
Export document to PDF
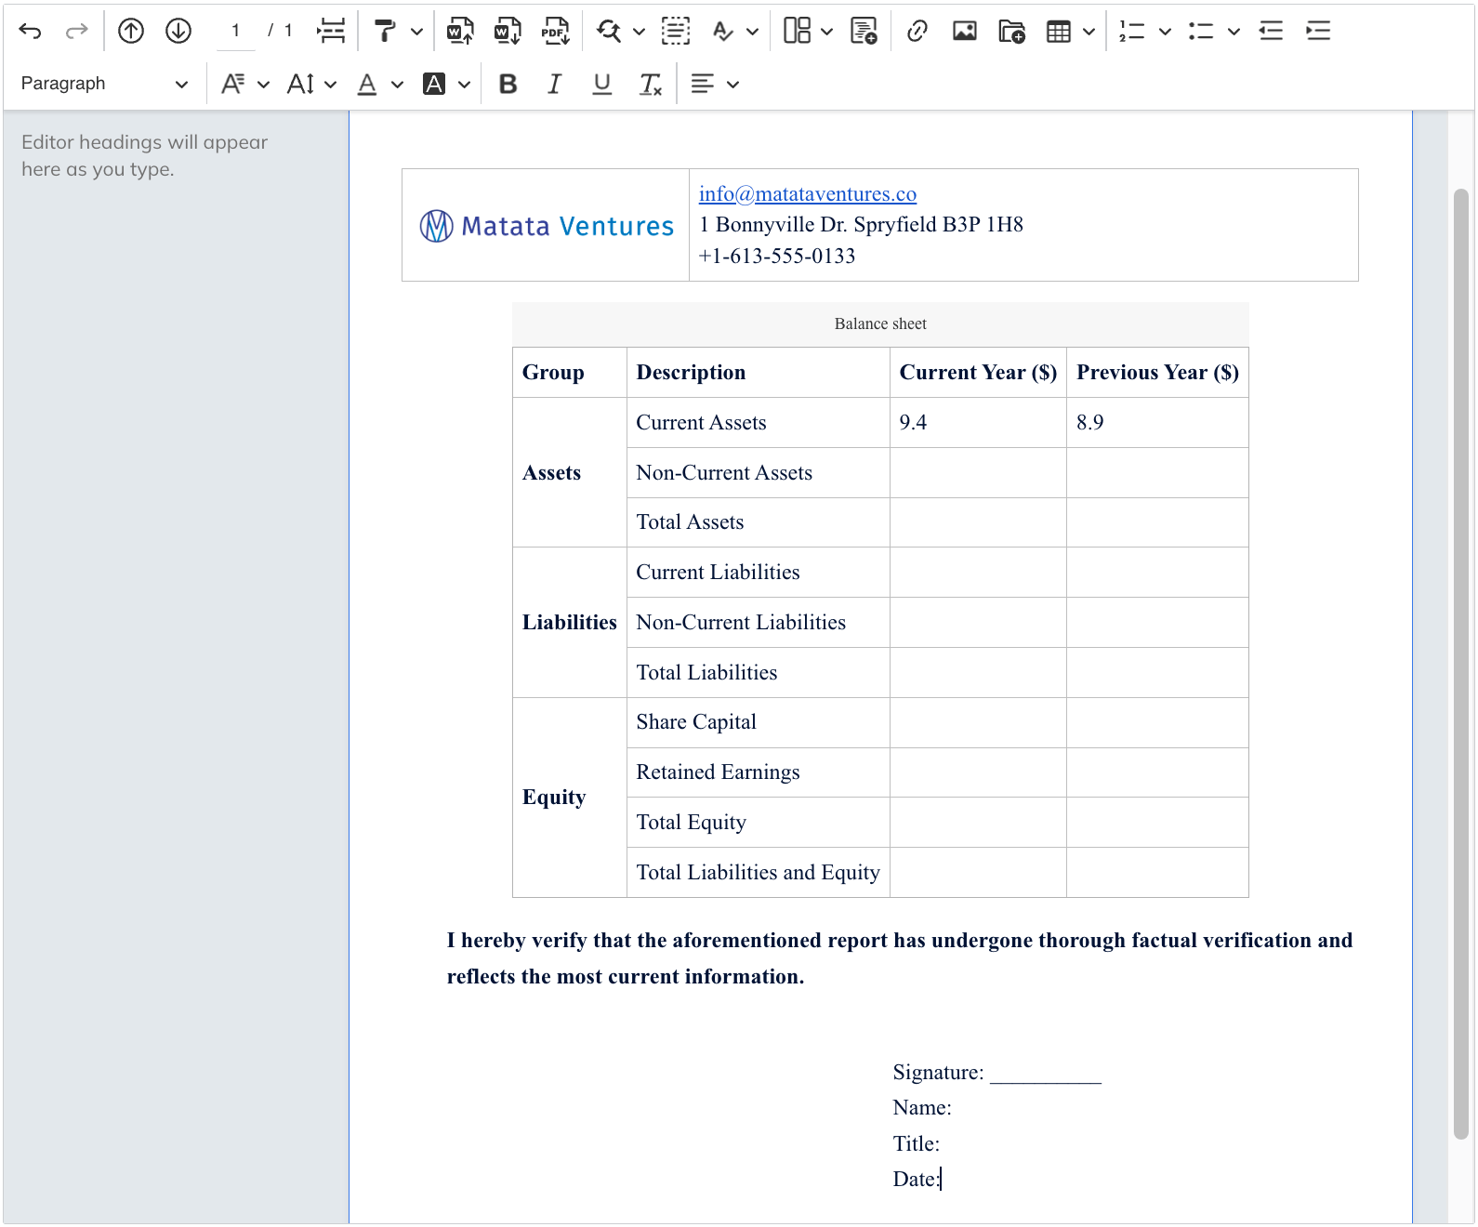click(555, 31)
